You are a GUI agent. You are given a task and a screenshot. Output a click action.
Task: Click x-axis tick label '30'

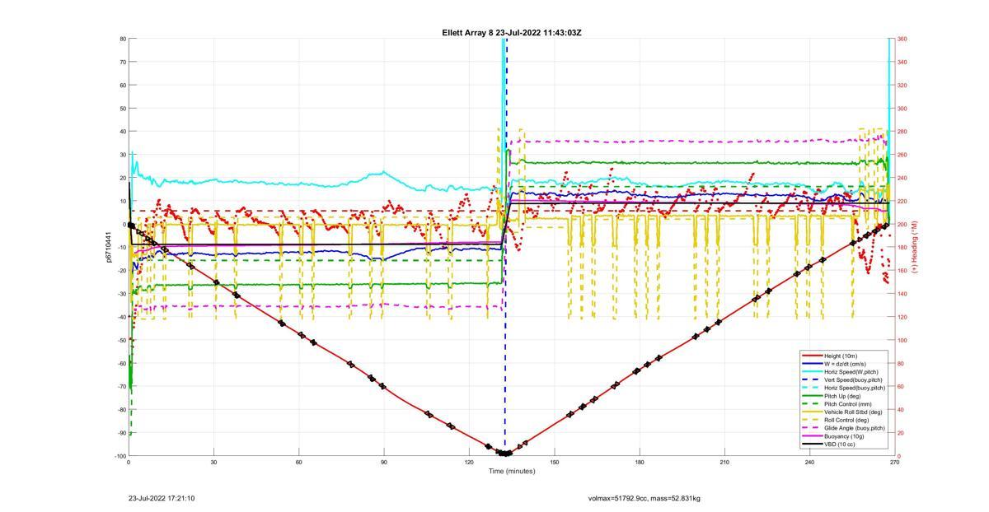[213, 463]
